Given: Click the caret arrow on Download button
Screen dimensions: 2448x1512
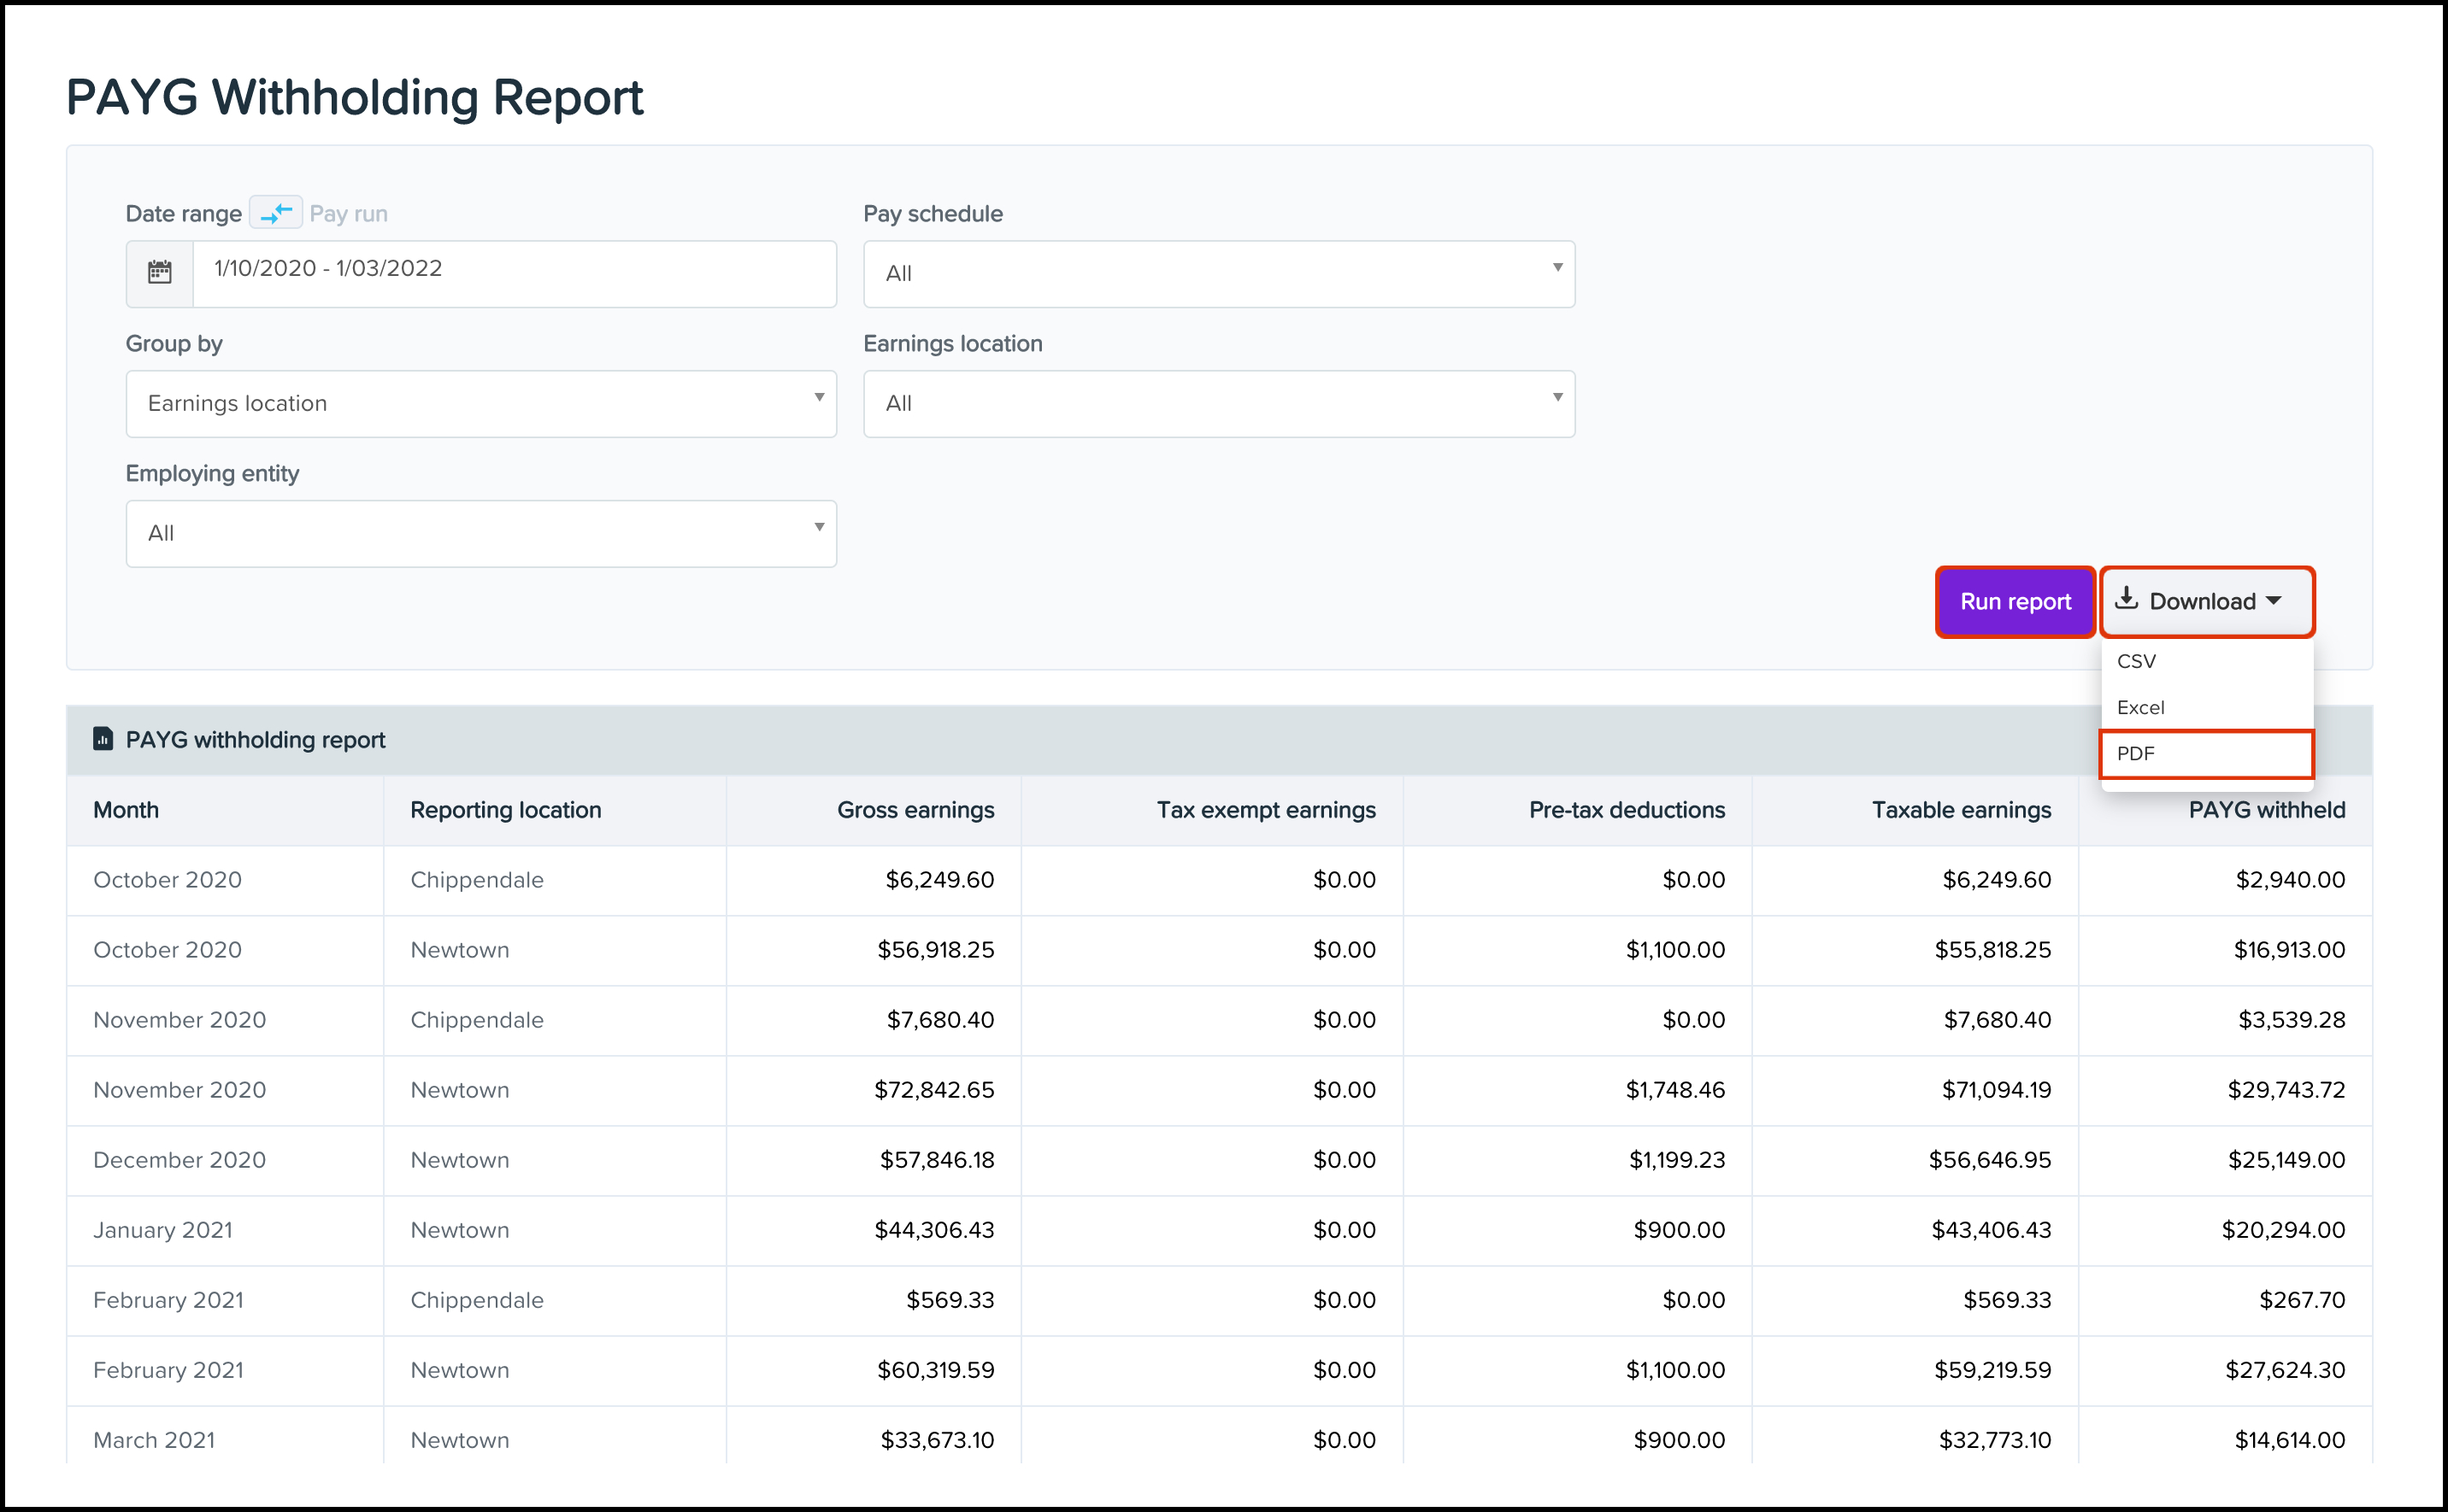Looking at the screenshot, I should click(2274, 601).
